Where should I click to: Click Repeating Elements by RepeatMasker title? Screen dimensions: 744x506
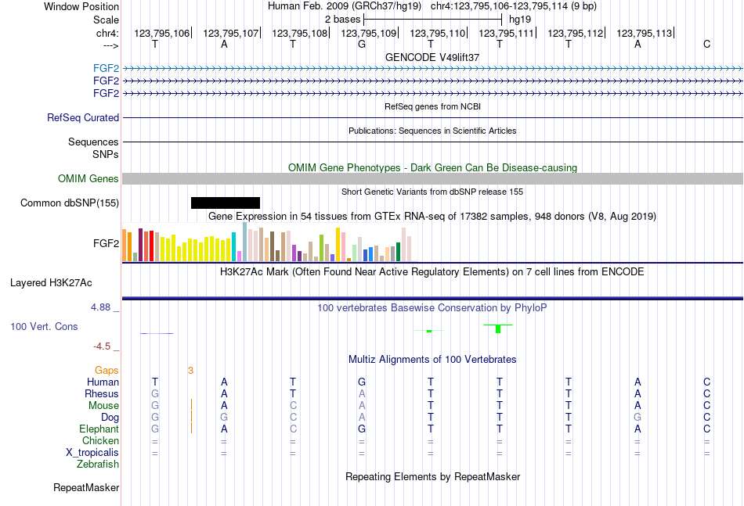tap(432, 476)
